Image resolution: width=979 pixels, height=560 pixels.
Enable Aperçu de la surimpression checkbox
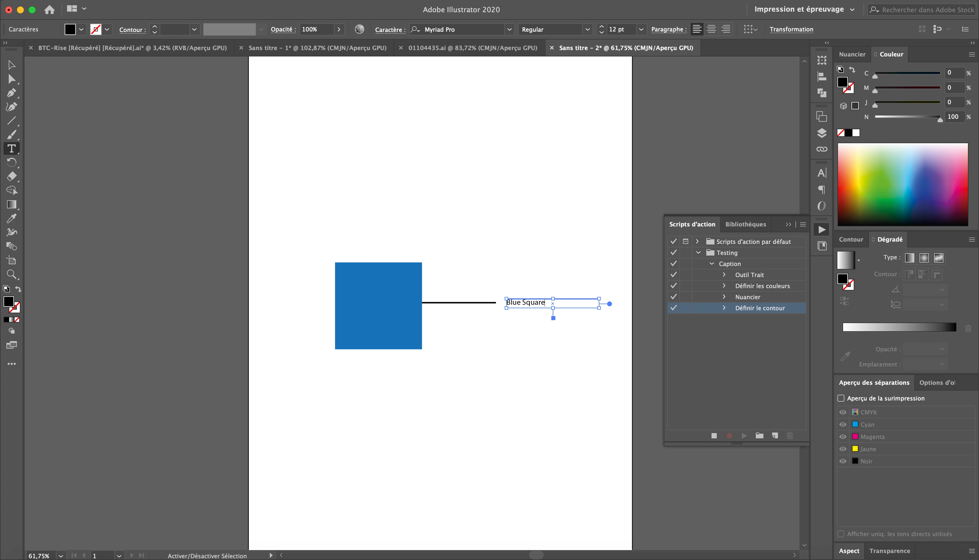(x=841, y=398)
